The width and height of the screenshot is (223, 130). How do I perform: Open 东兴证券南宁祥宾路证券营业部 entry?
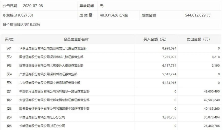point(50,83)
